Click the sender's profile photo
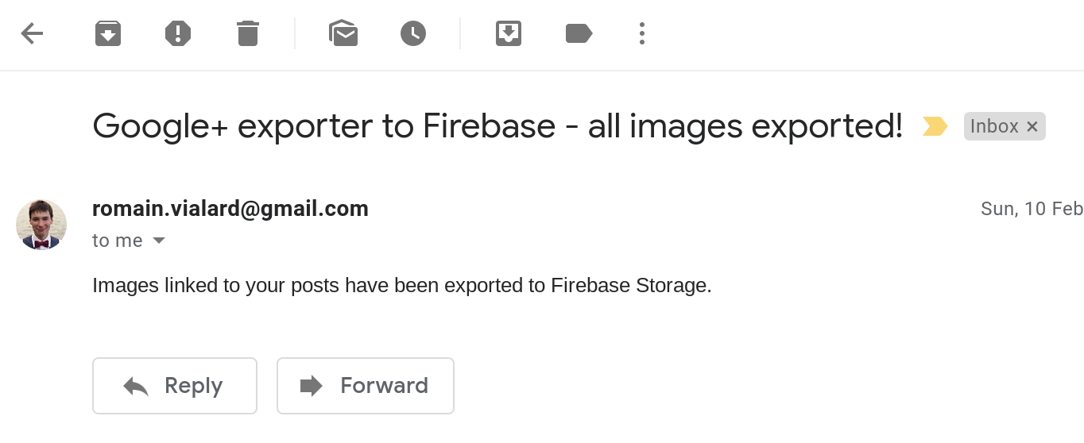 point(41,225)
